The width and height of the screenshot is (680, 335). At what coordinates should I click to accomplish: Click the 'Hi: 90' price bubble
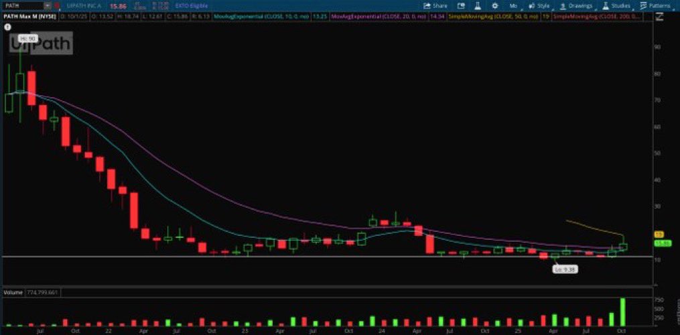29,39
